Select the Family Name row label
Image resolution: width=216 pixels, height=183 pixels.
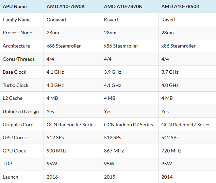17,20
